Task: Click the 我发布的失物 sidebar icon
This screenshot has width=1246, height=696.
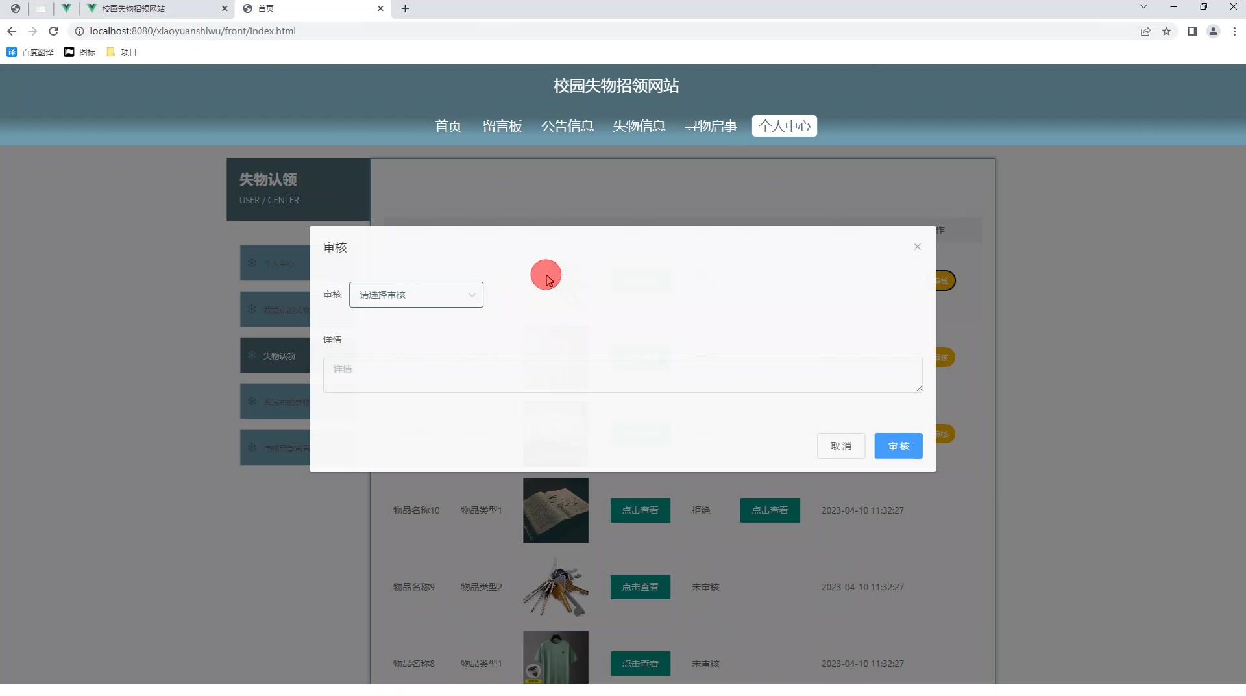Action: click(252, 309)
